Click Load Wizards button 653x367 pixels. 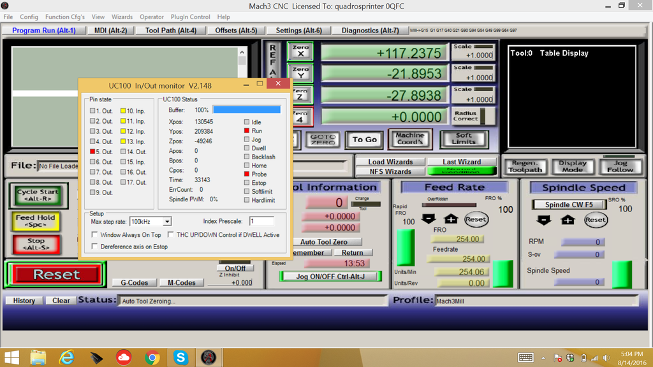point(390,162)
